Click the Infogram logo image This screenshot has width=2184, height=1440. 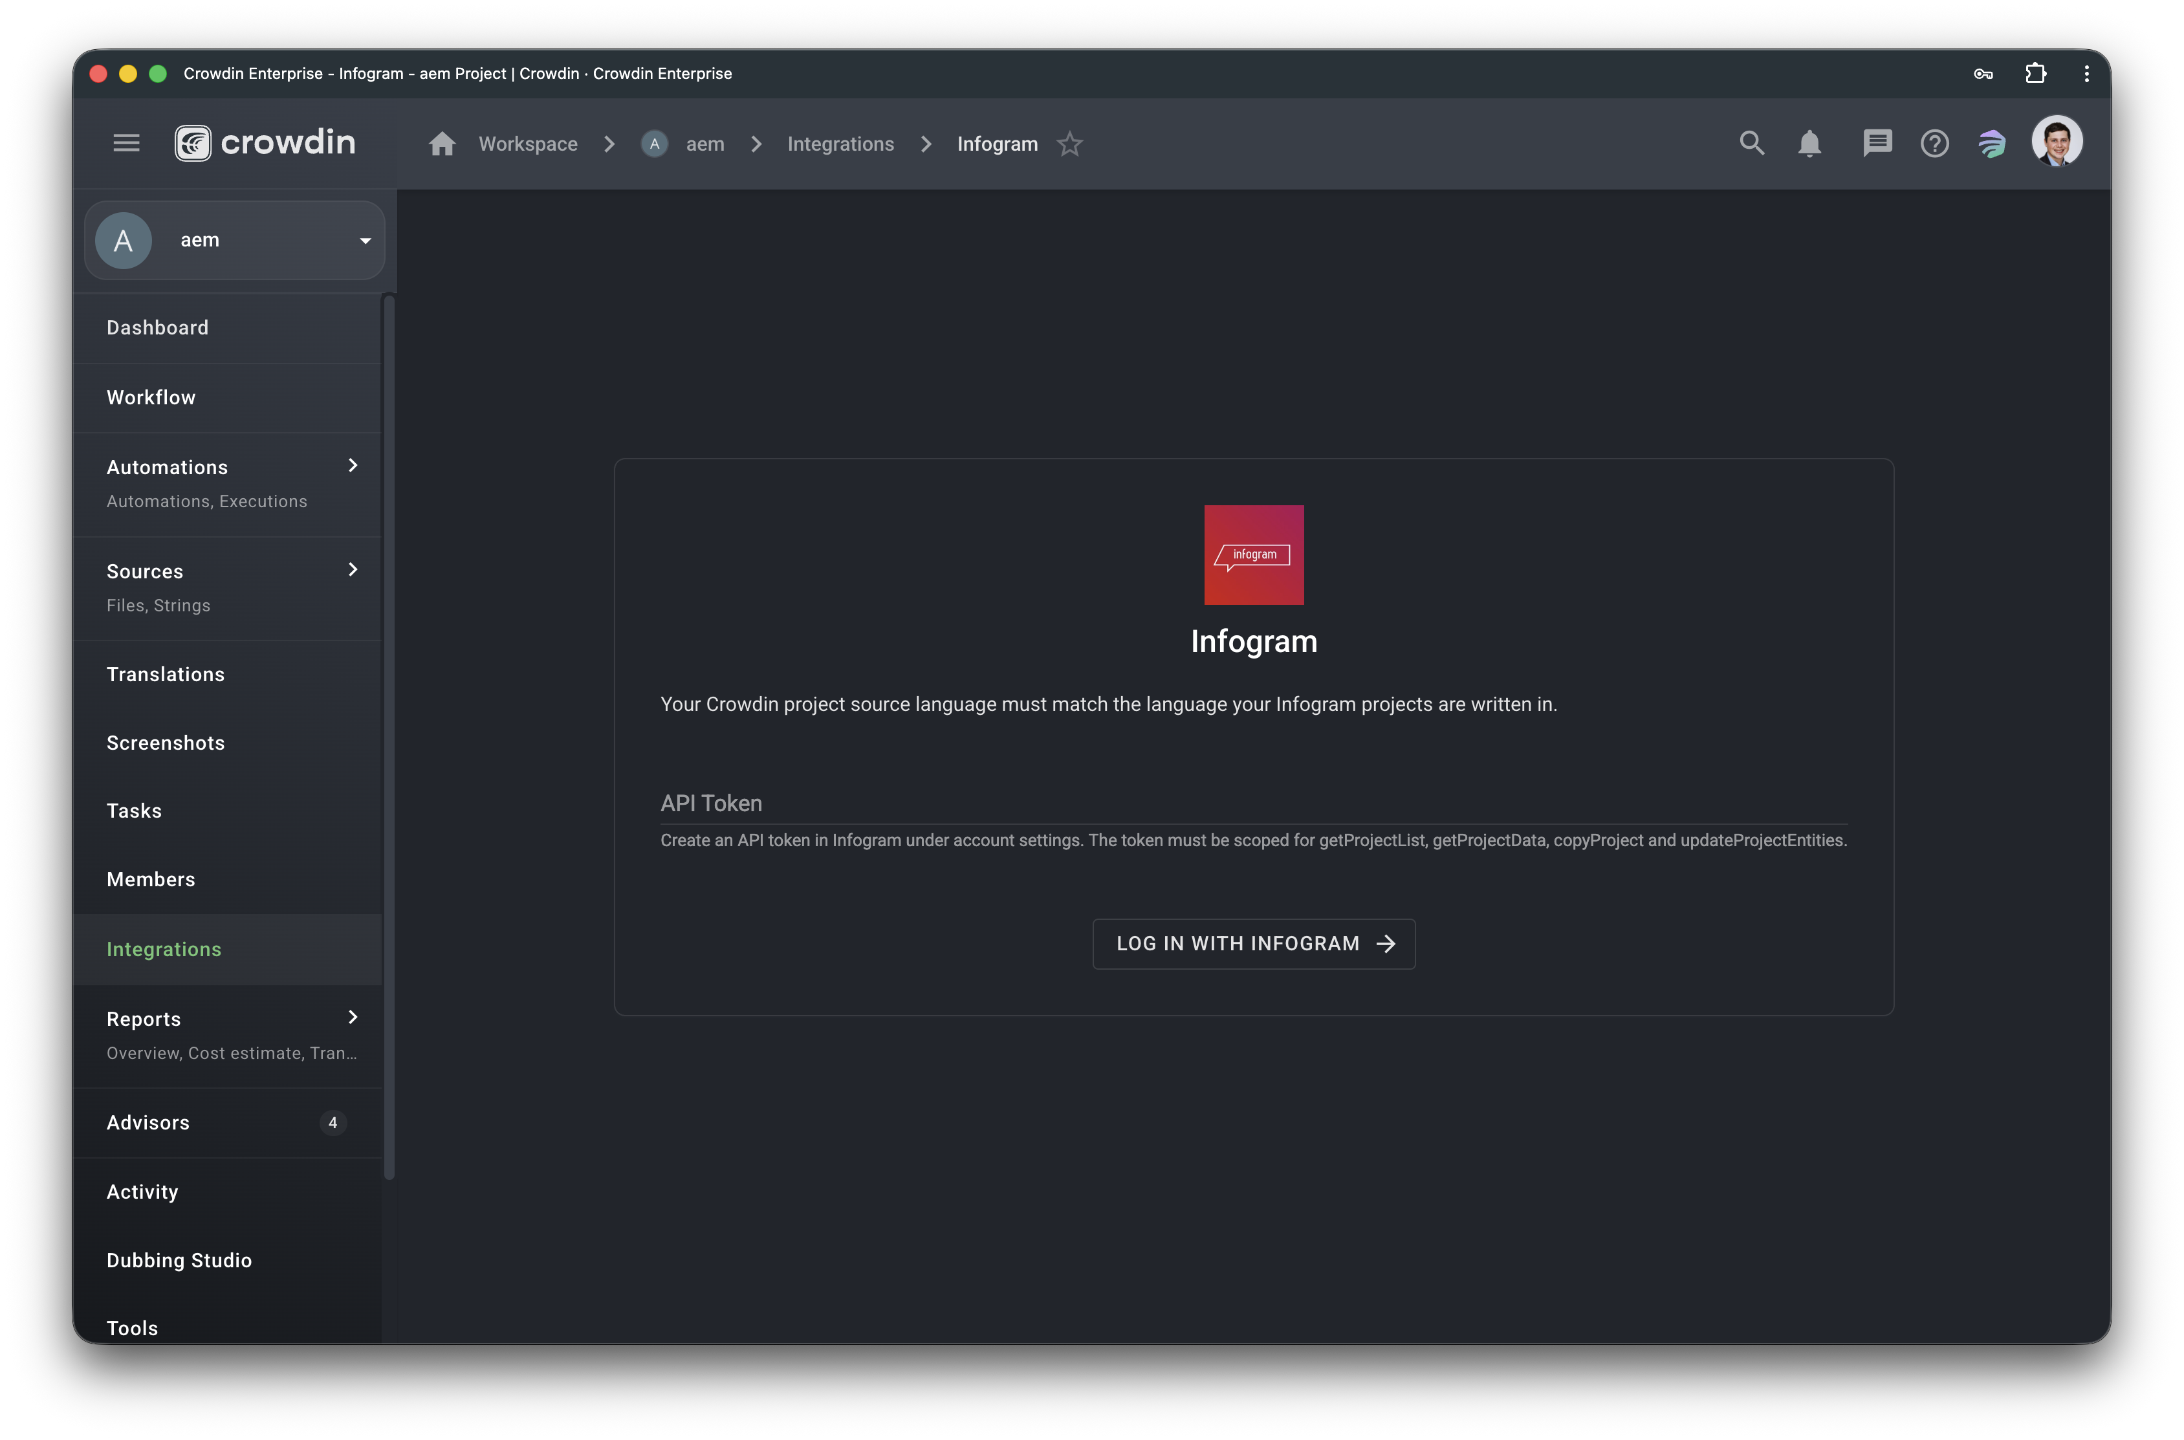(1254, 554)
